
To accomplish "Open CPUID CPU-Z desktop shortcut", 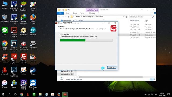I will [x=24, y=85].
